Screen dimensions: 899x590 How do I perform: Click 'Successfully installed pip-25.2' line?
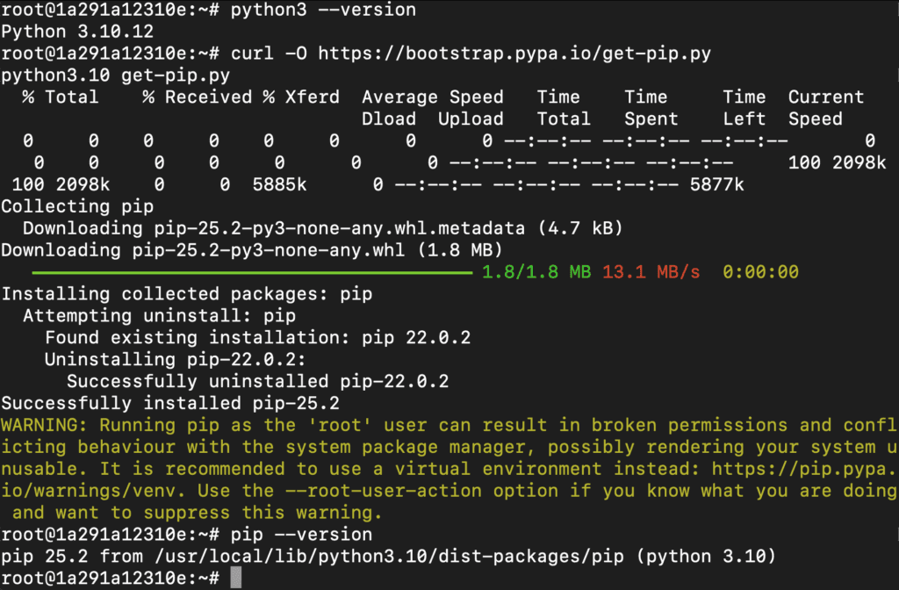pyautogui.click(x=170, y=403)
